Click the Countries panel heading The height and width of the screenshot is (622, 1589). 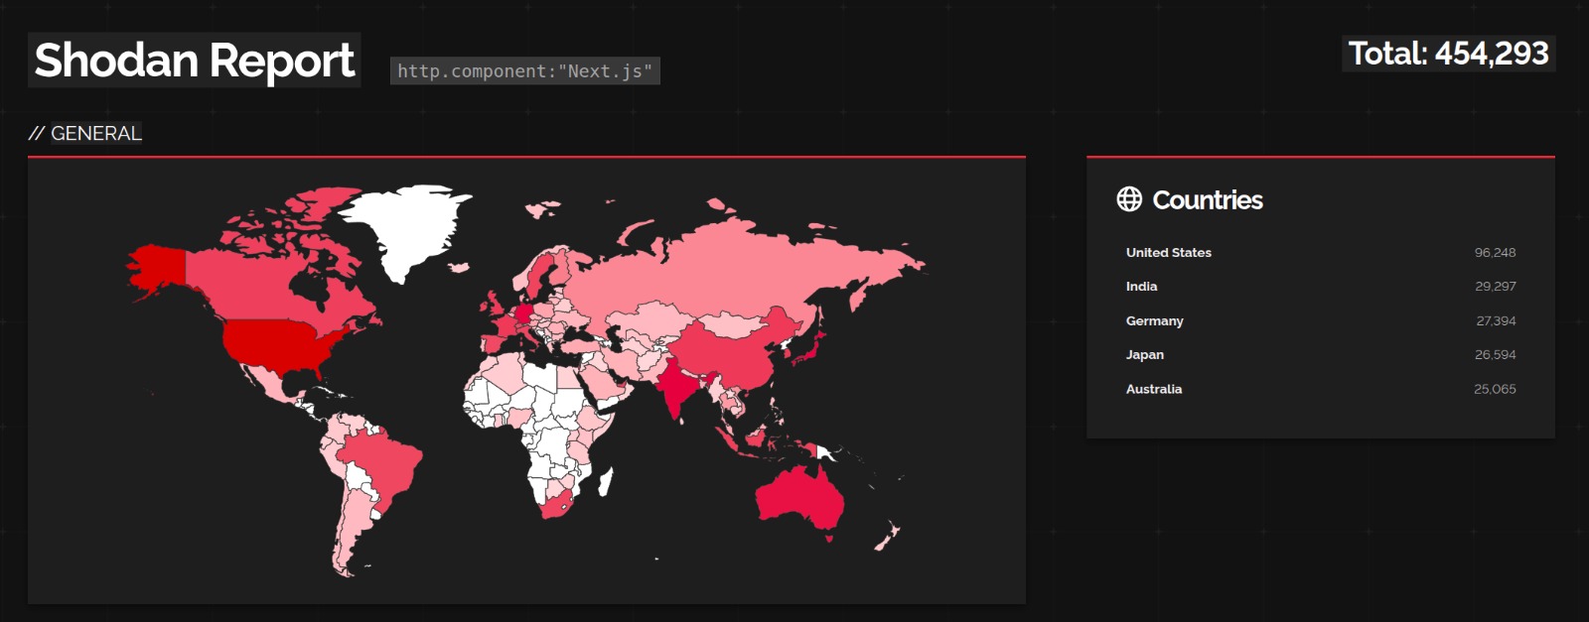[1207, 200]
